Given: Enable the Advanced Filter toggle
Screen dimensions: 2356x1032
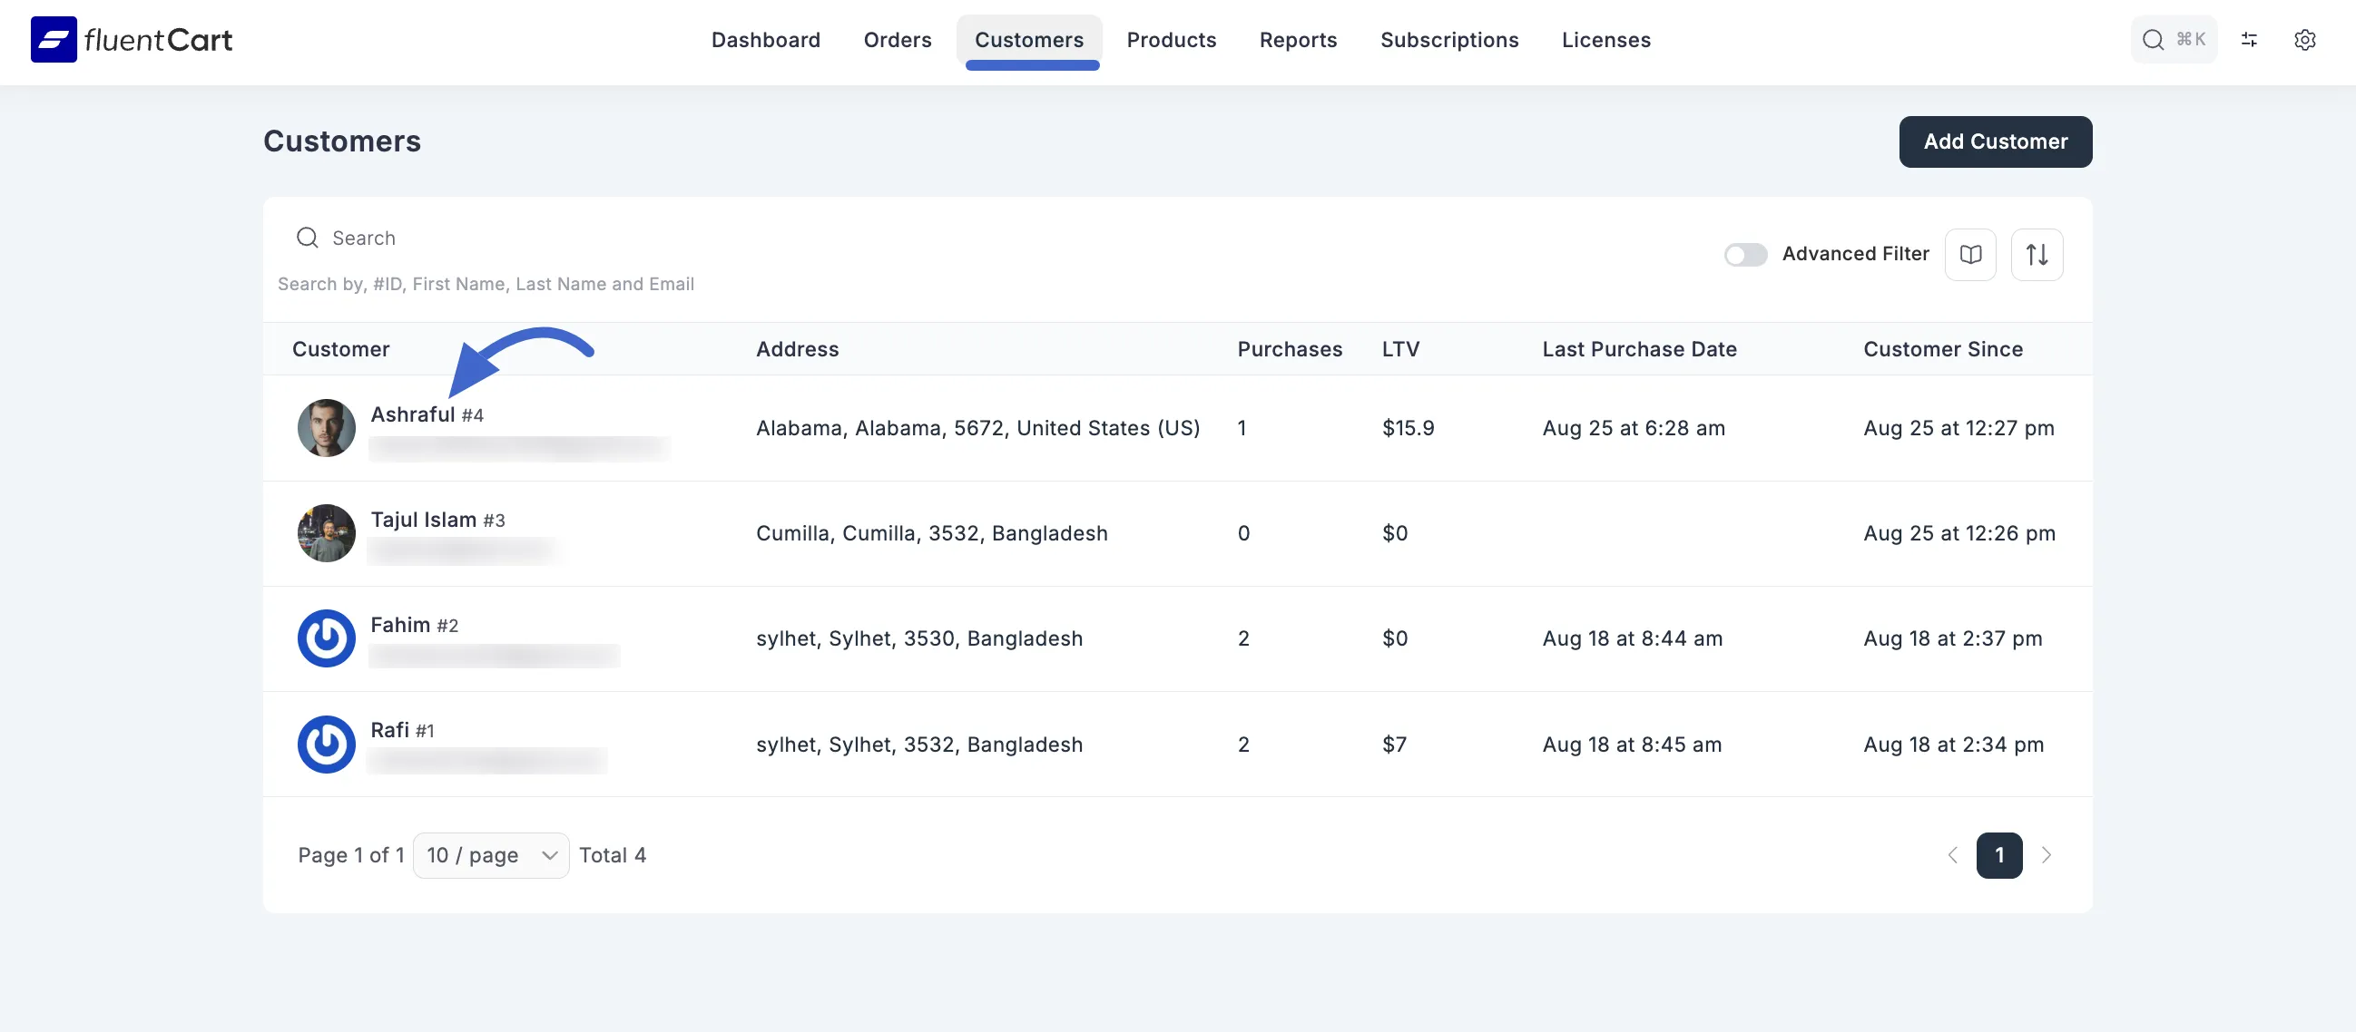Looking at the screenshot, I should pyautogui.click(x=1745, y=254).
